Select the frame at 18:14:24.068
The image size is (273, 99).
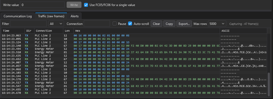[134, 69]
